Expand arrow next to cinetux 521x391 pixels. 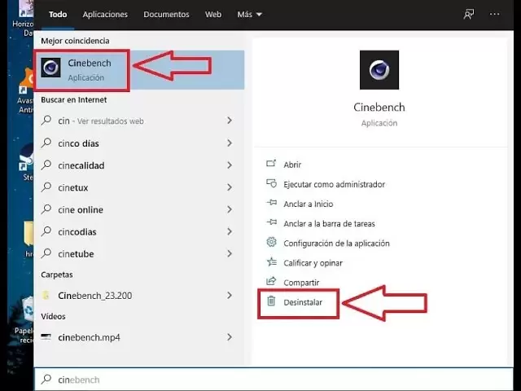pyautogui.click(x=230, y=187)
